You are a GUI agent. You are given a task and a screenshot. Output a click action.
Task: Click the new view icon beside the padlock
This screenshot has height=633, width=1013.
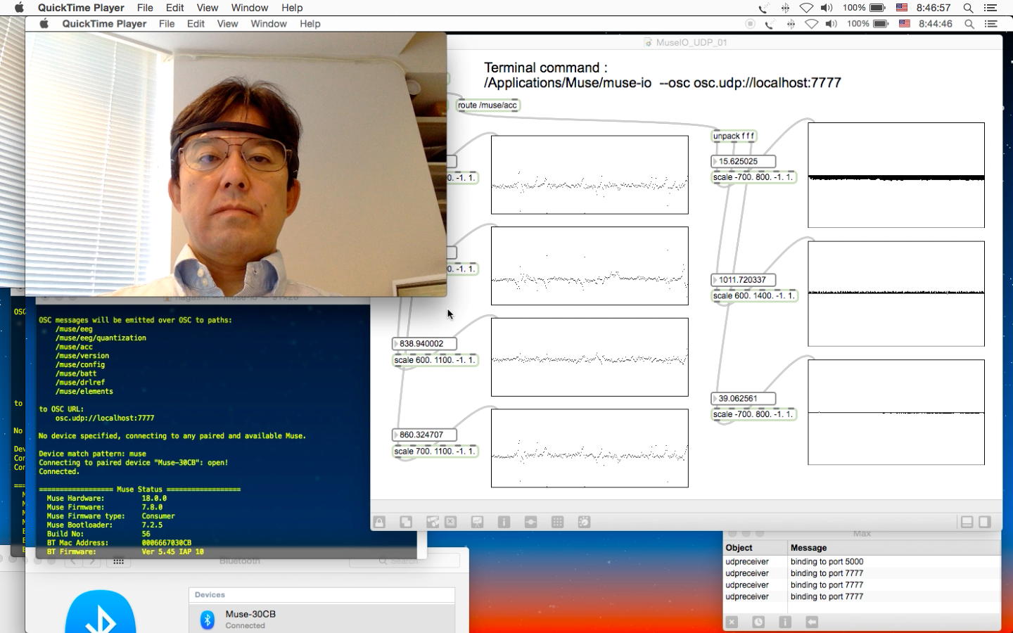pos(406,522)
